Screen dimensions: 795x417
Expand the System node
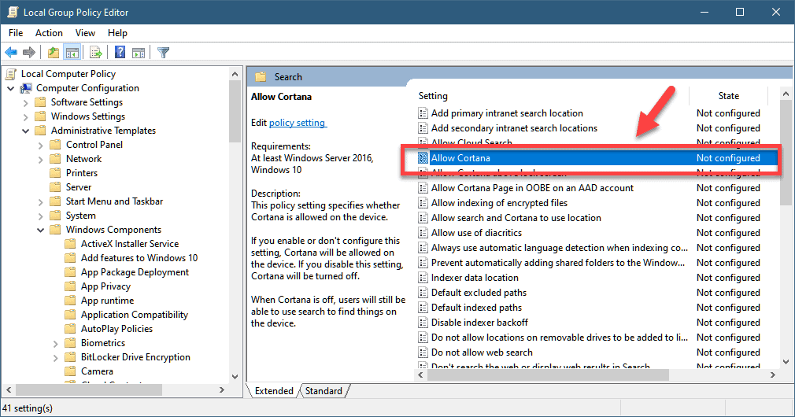tap(41, 216)
